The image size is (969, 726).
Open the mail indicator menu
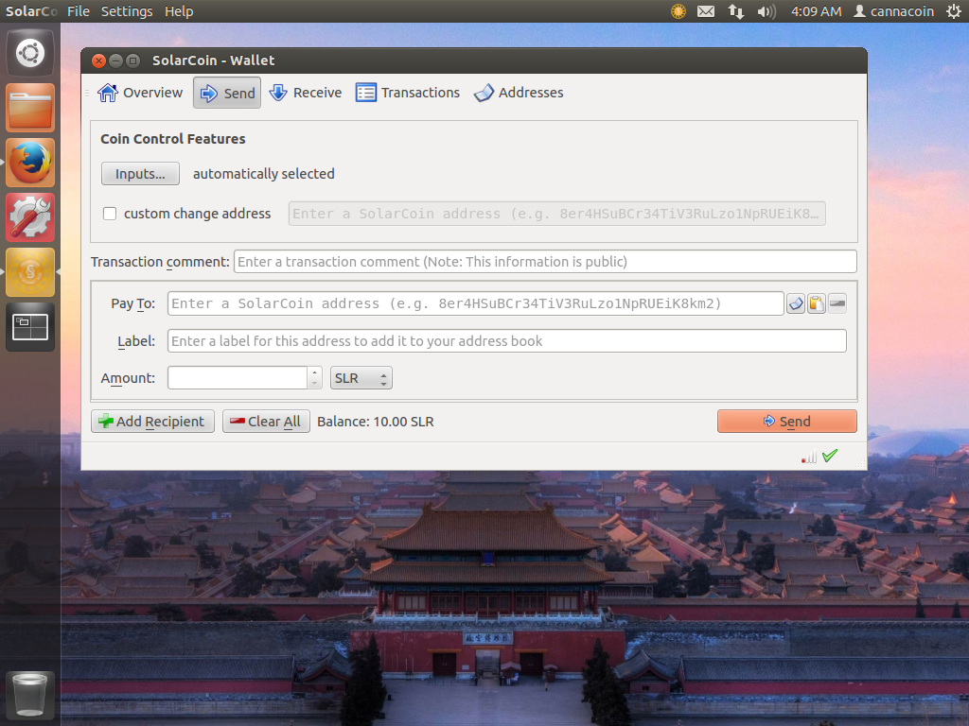click(x=706, y=11)
